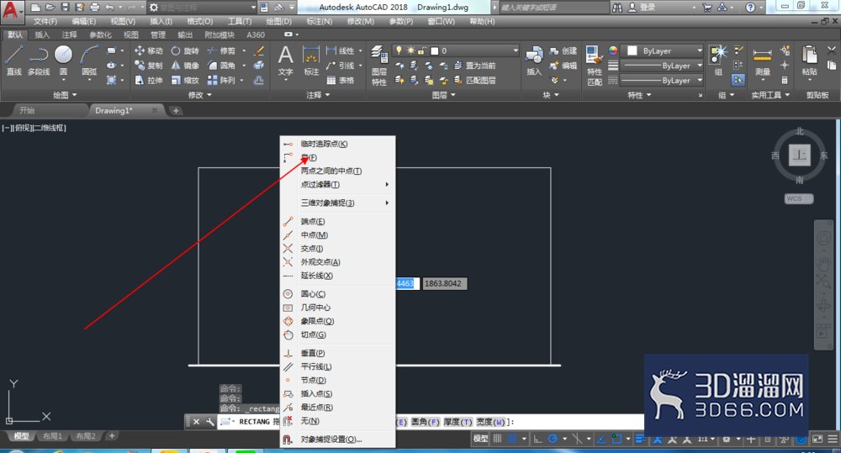This screenshot has height=453, width=841.
Task: Click the Rotate (旋转) tool
Action: [x=185, y=51]
